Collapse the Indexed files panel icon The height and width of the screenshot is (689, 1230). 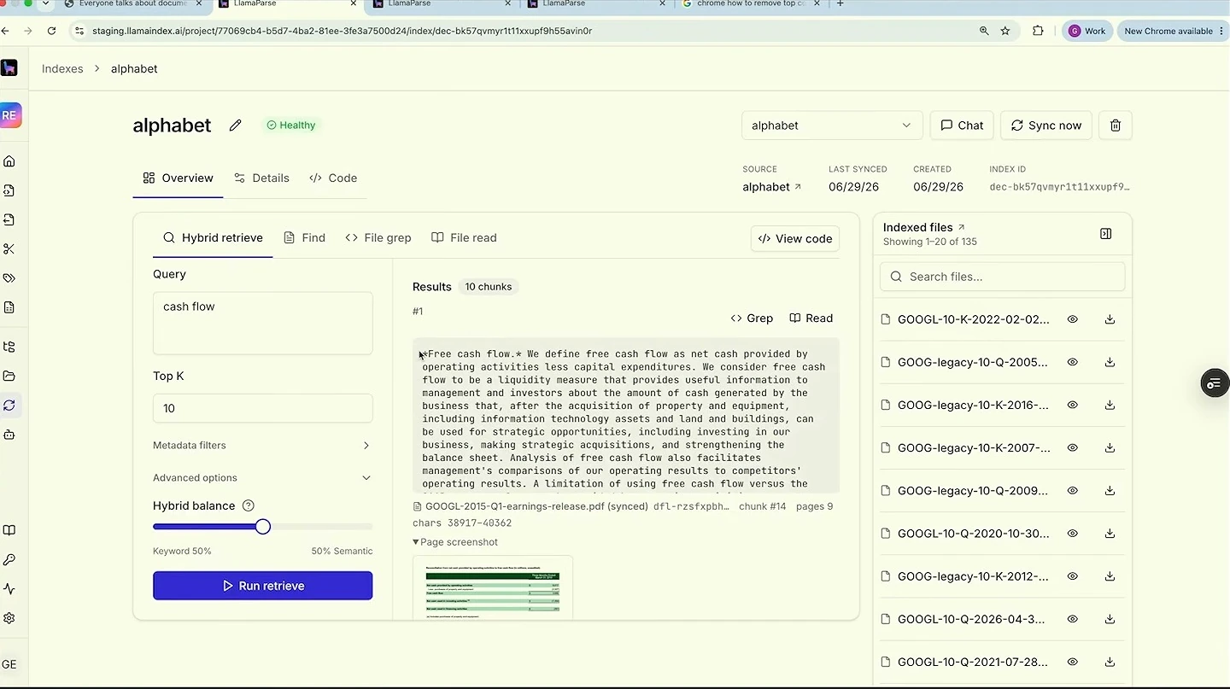(1106, 234)
